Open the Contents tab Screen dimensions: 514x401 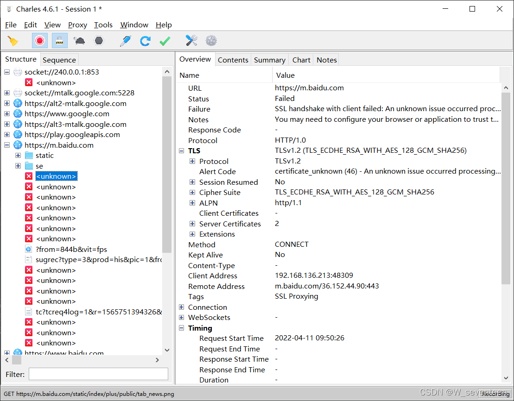[233, 60]
